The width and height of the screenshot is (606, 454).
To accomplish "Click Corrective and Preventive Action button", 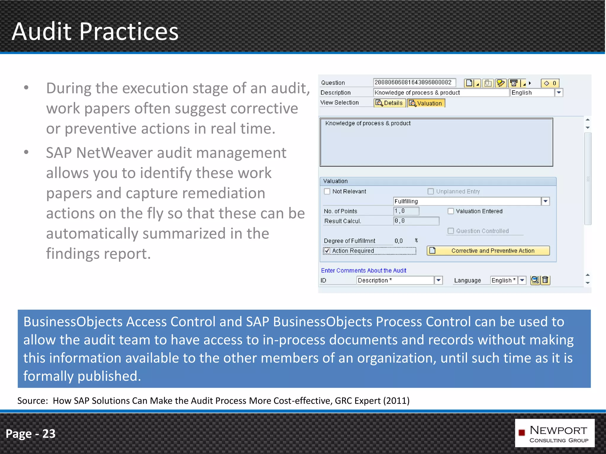I will coord(488,251).
